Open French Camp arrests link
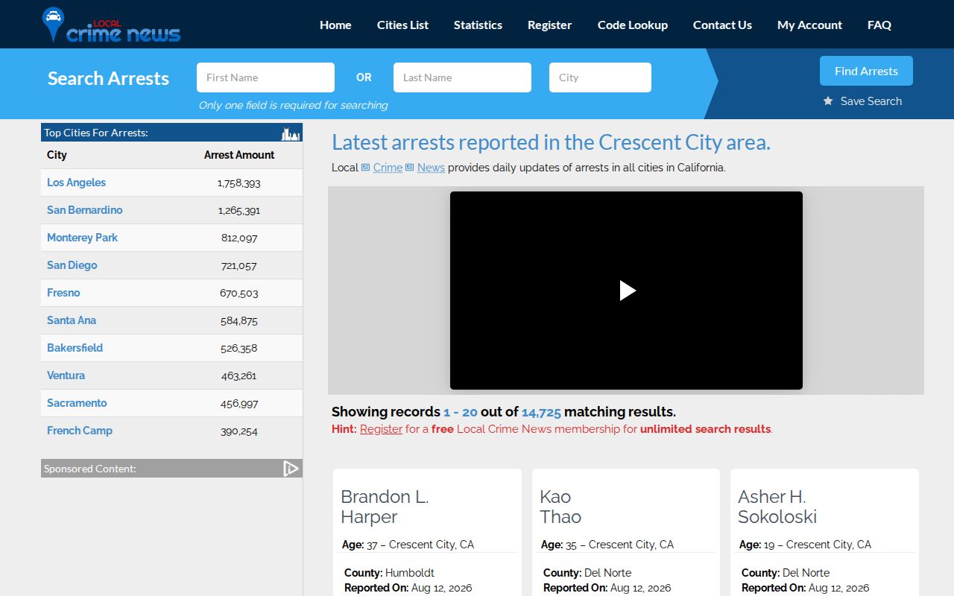 click(80, 431)
